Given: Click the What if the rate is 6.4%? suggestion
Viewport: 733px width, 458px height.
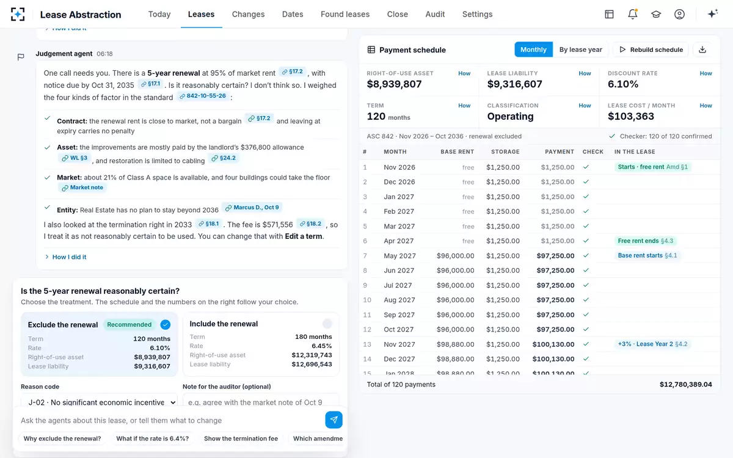Looking at the screenshot, I should [x=153, y=438].
